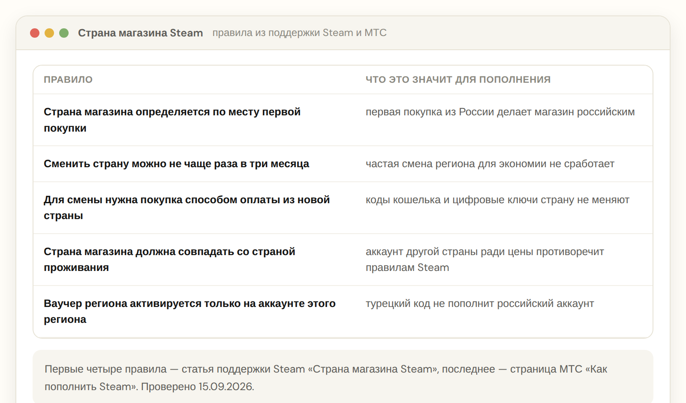Select cell «турецкий код не пополнит российский аккаунт»

[479, 304]
